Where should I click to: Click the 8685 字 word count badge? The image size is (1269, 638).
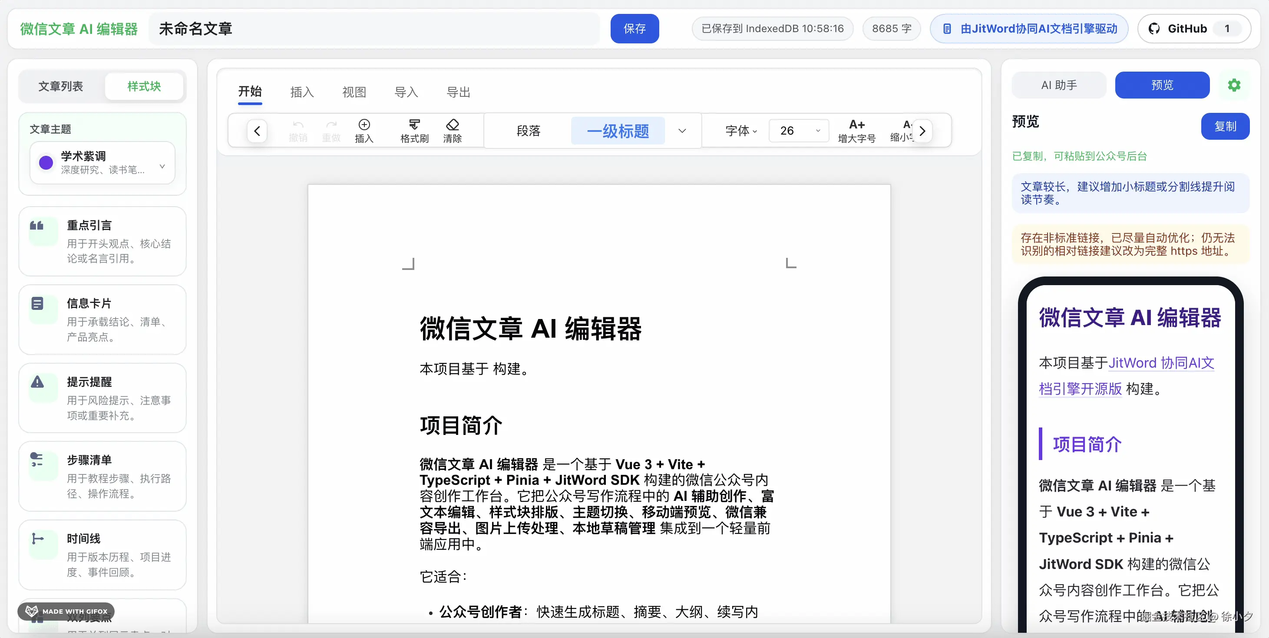(x=892, y=29)
